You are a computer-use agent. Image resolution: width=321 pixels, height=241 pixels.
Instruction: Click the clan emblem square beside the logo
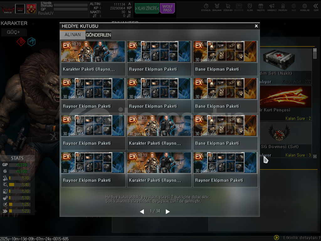pyautogui.click(x=20, y=9)
